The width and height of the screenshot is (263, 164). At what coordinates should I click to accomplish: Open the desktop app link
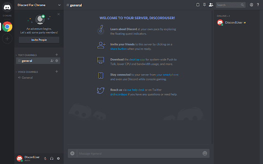click(137, 59)
